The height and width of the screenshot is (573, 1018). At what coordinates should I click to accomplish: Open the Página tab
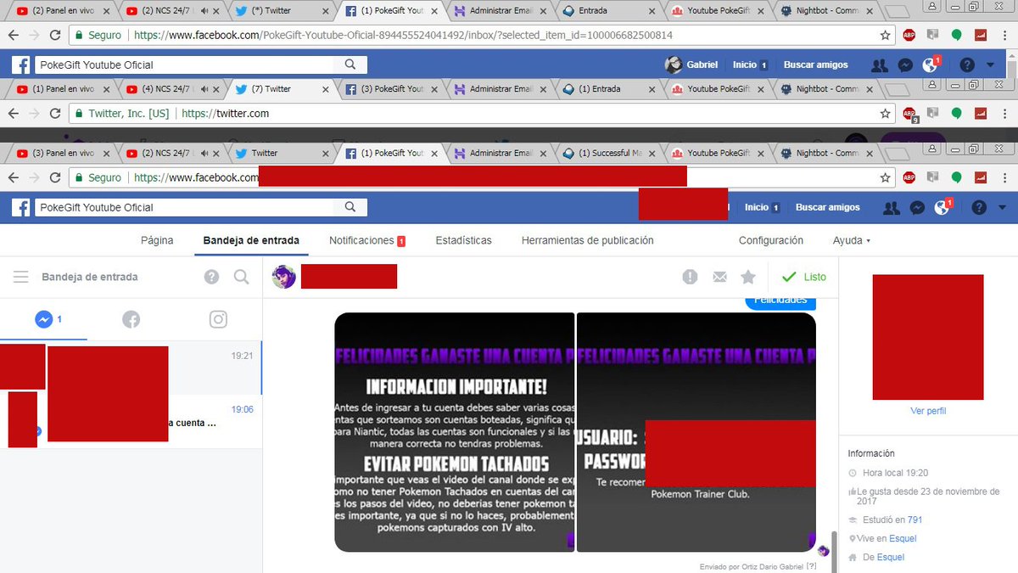pos(157,240)
